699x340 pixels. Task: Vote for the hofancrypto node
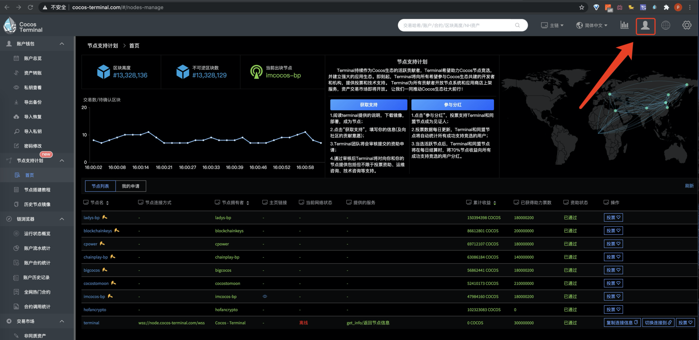tap(613, 309)
